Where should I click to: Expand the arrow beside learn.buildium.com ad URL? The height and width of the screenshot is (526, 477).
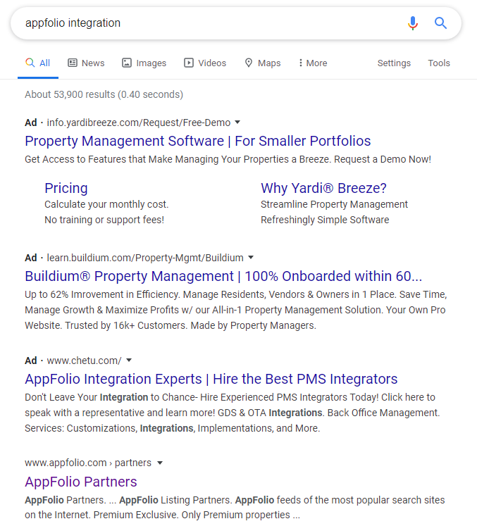[251, 258]
